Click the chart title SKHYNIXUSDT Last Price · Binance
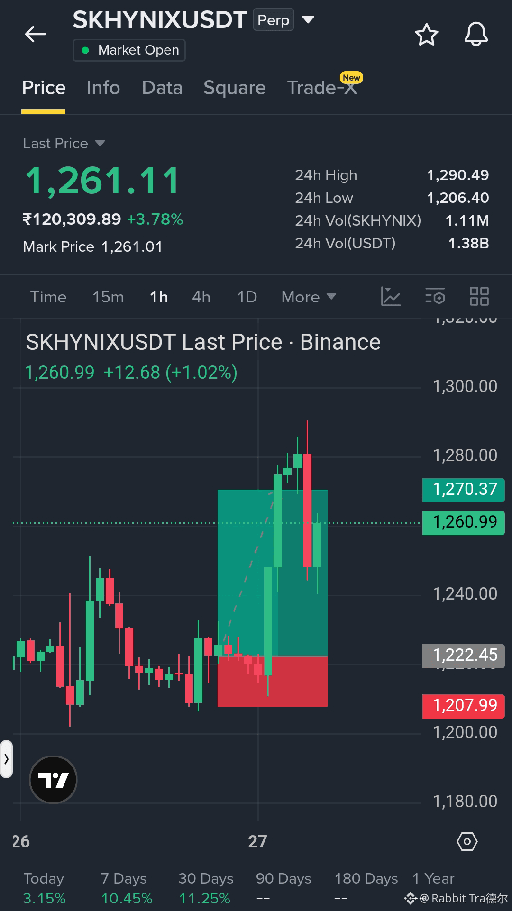512x911 pixels. tap(203, 342)
